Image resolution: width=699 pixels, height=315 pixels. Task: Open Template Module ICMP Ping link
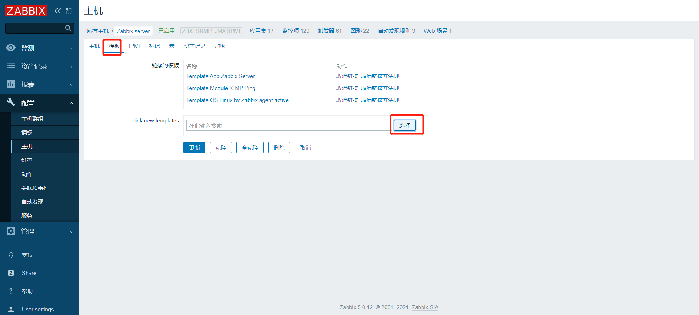click(221, 88)
